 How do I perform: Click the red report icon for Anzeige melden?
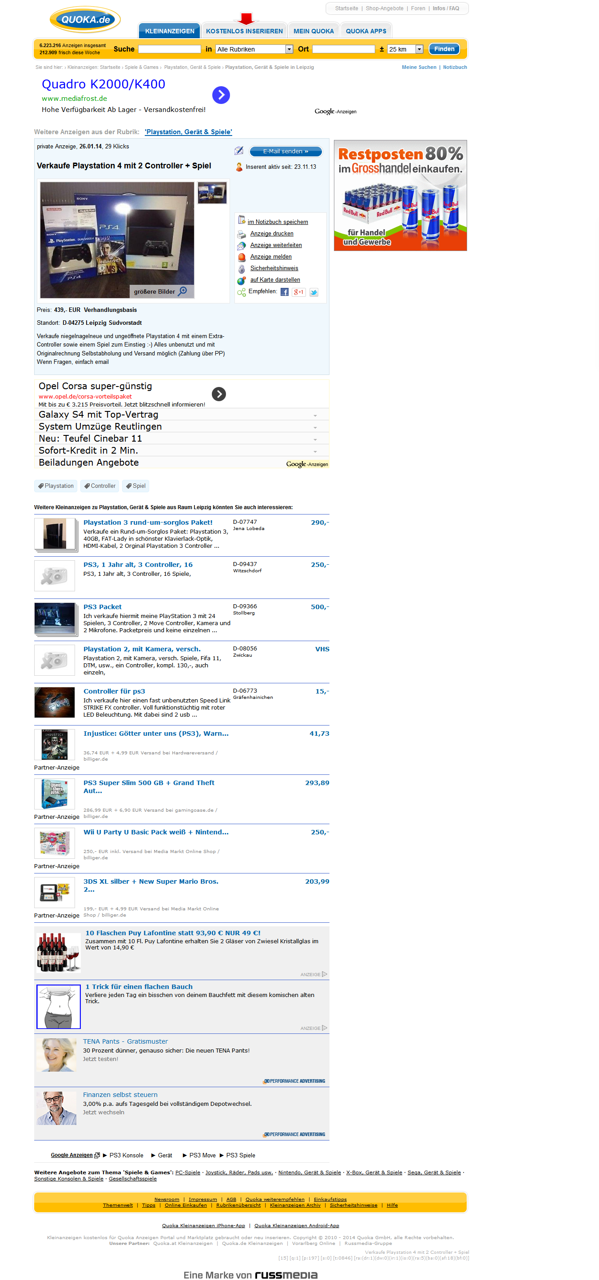click(x=242, y=257)
